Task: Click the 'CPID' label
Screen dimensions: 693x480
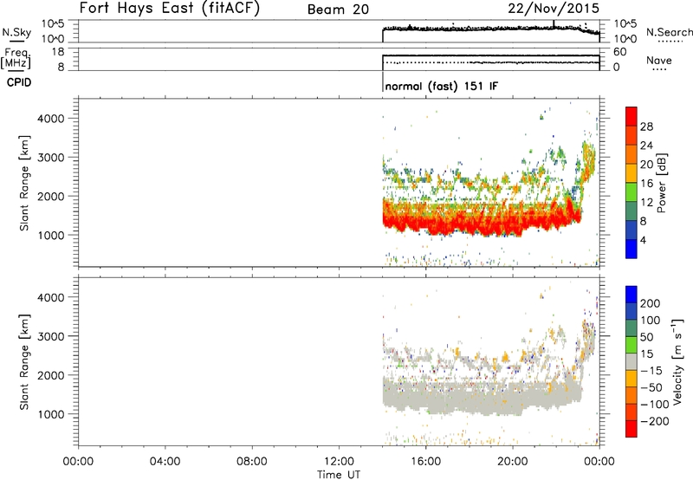Action: click(19, 82)
